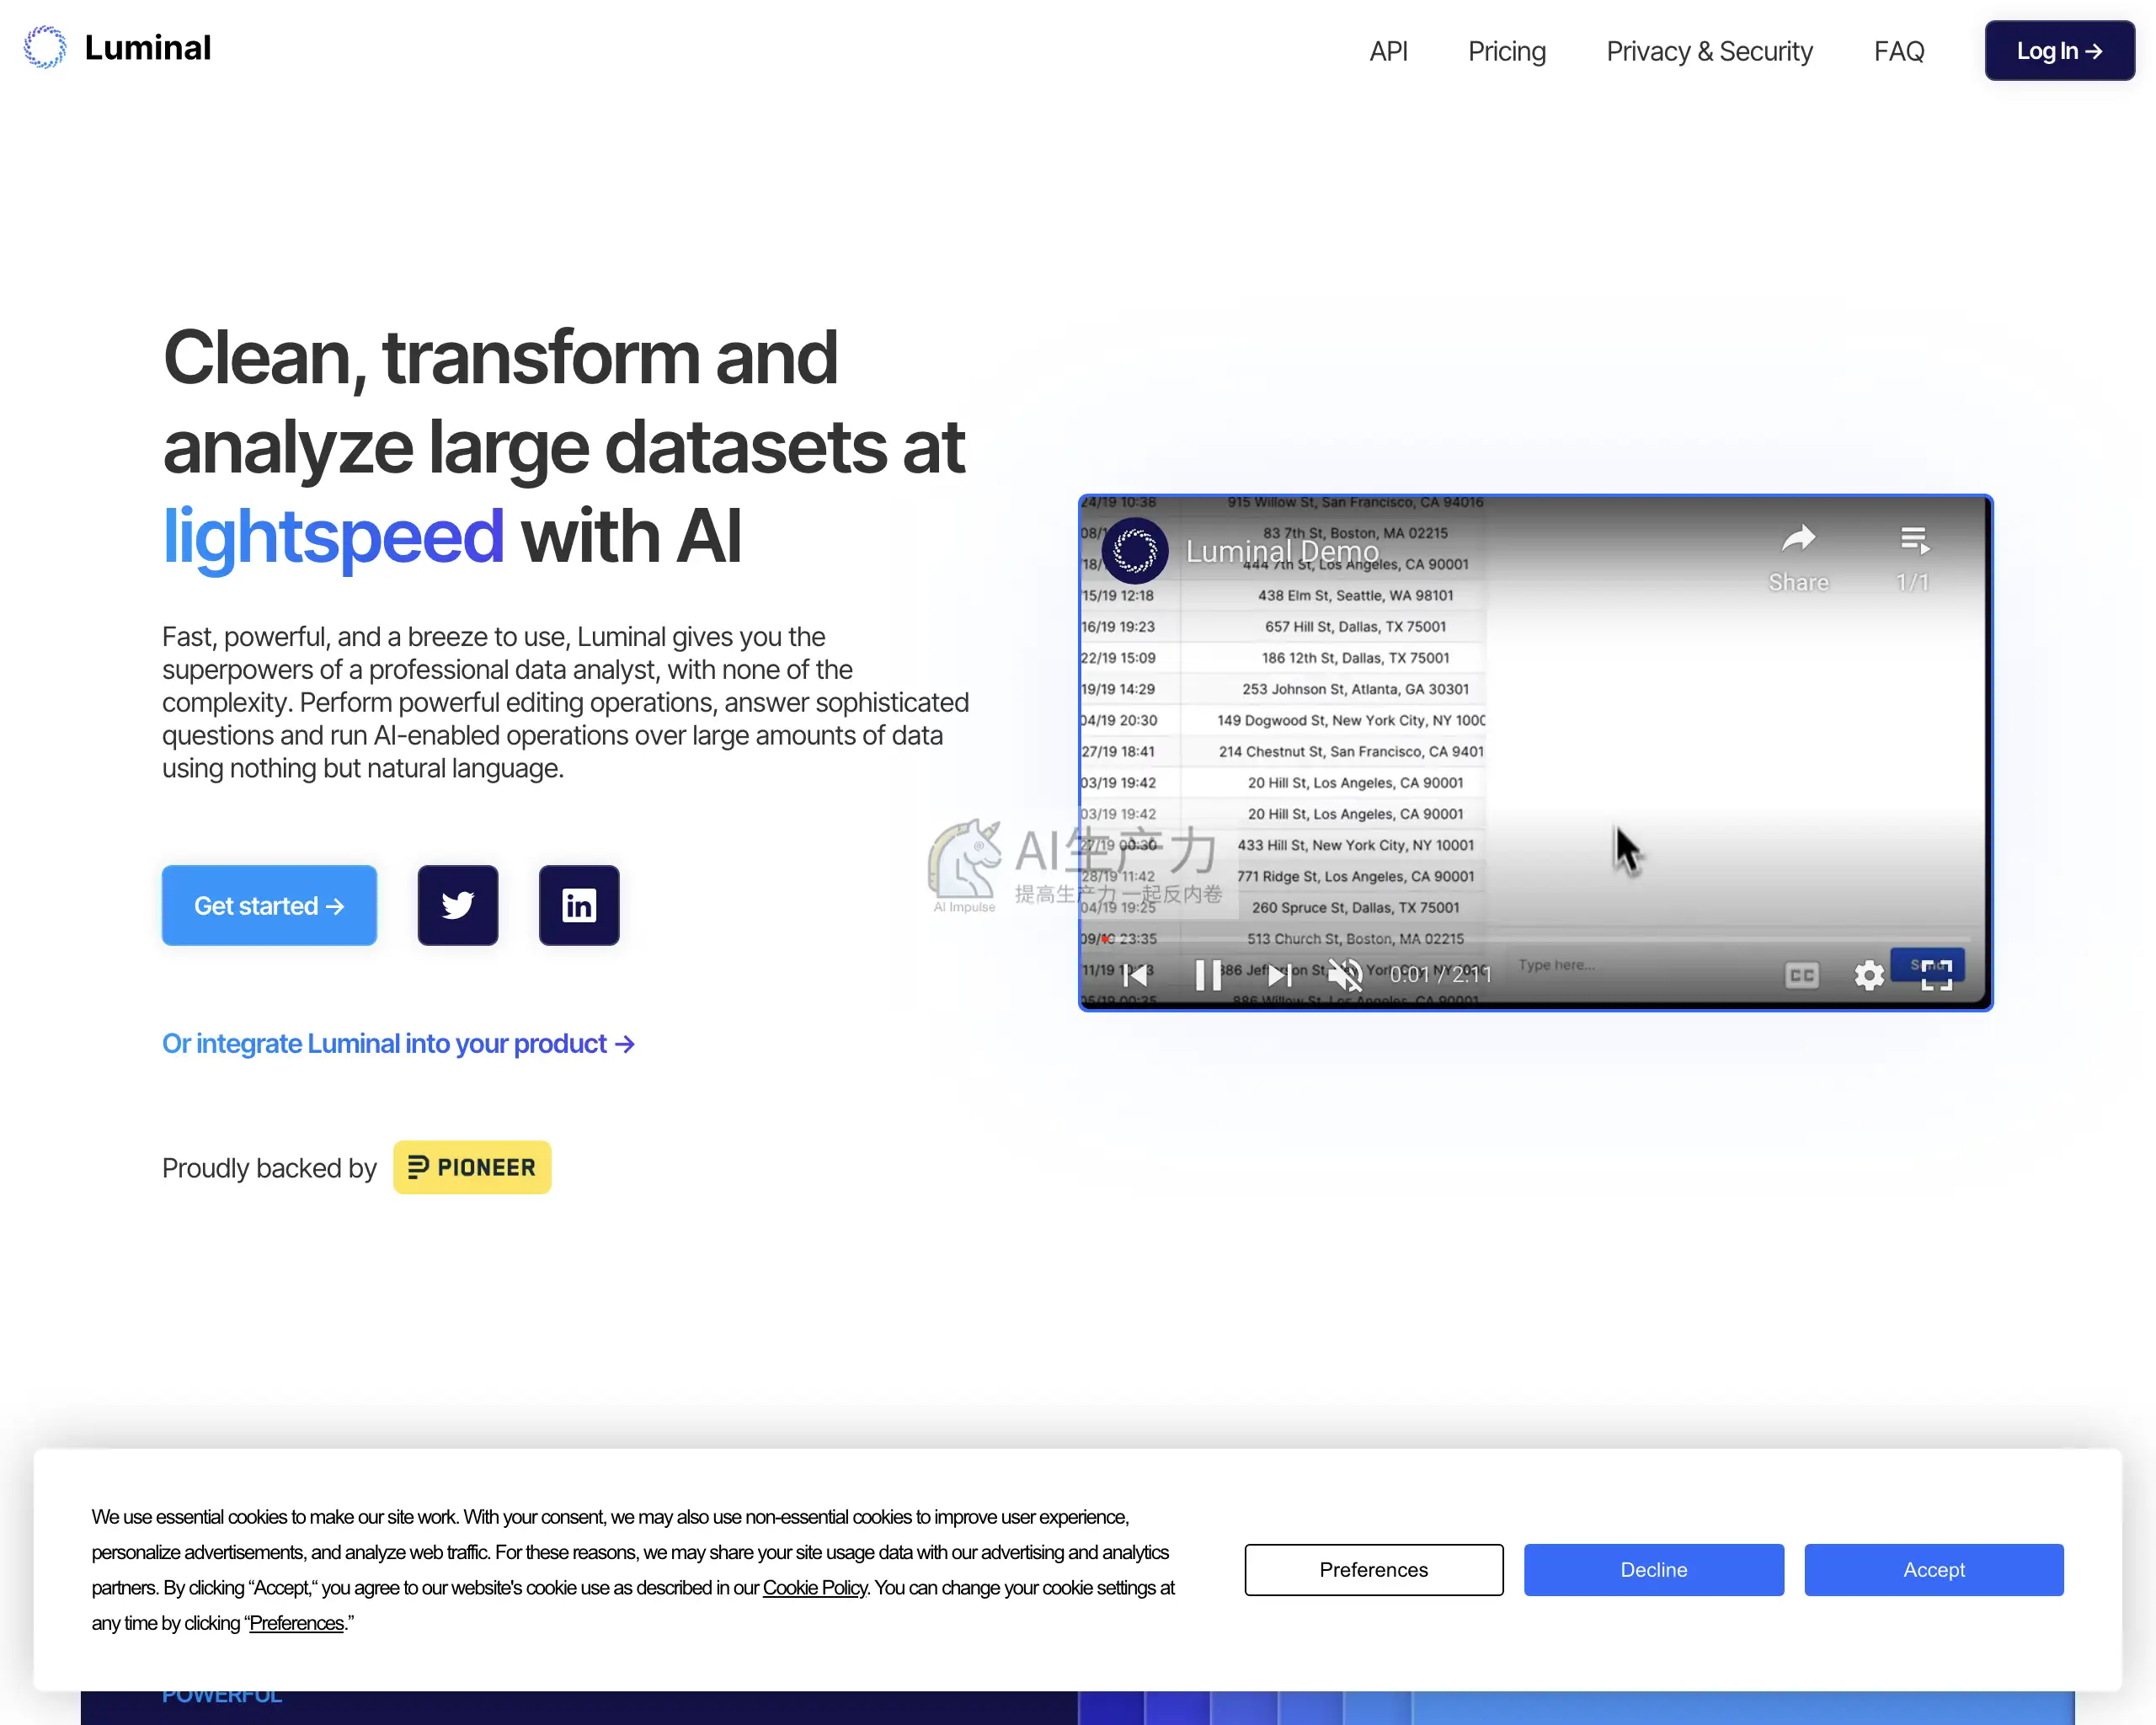The height and width of the screenshot is (1725, 2156).
Task: Click the video elapsed time 0:01 / 2:11
Action: pyautogui.click(x=1440, y=974)
